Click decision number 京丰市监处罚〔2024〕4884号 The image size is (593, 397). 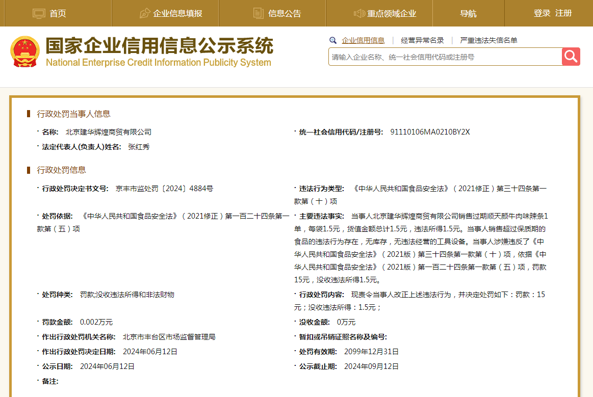(164, 188)
